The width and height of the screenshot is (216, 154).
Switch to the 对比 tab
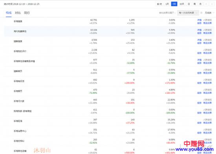18,13
